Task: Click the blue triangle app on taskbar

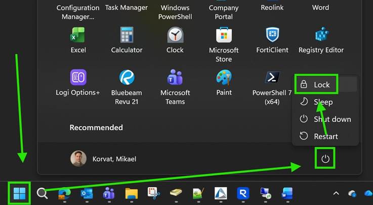Action: (x=221, y=193)
